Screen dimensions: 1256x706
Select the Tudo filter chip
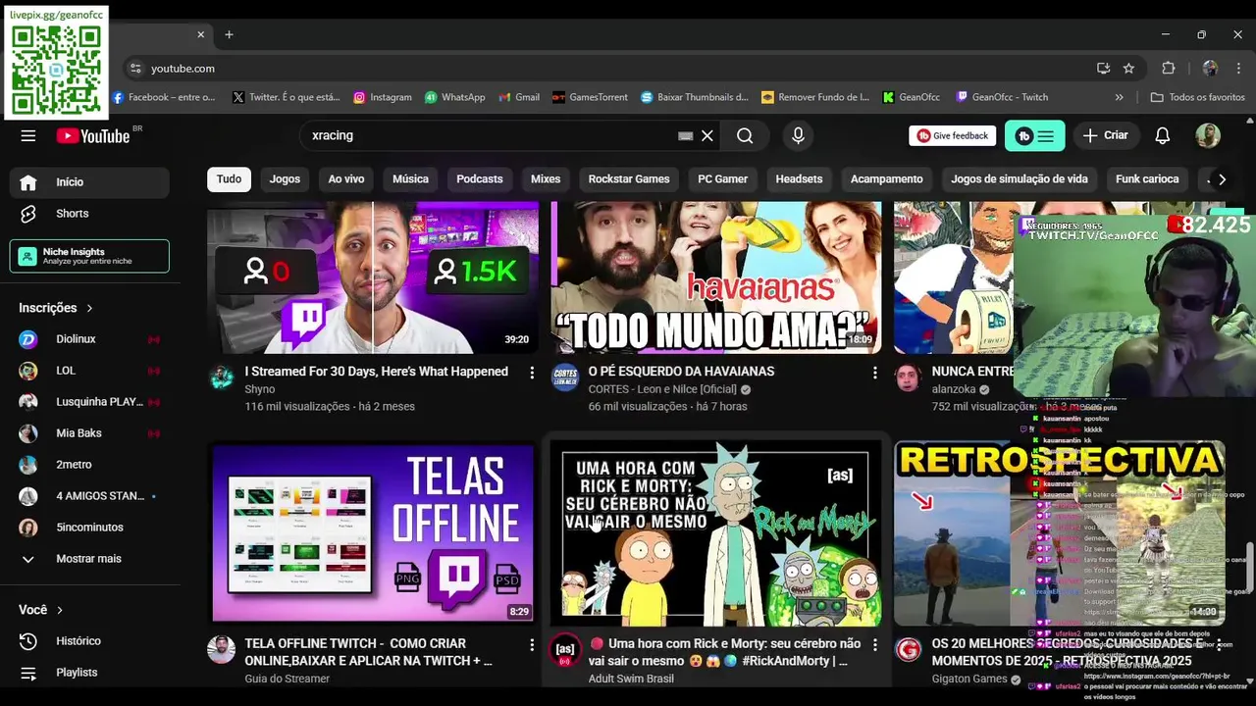pyautogui.click(x=229, y=179)
